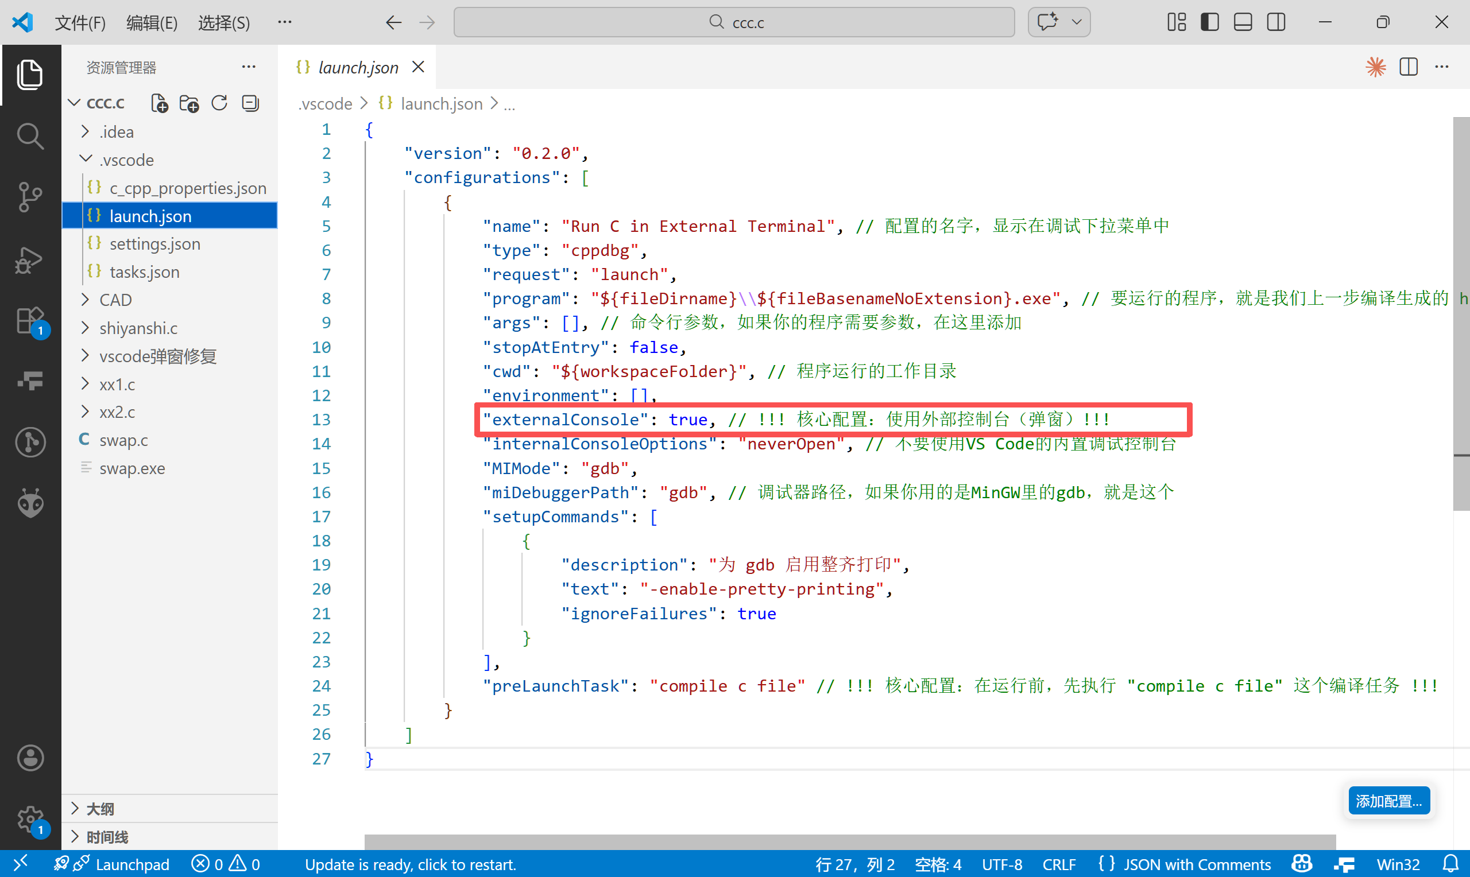Customize layout from title bar

pyautogui.click(x=1176, y=22)
